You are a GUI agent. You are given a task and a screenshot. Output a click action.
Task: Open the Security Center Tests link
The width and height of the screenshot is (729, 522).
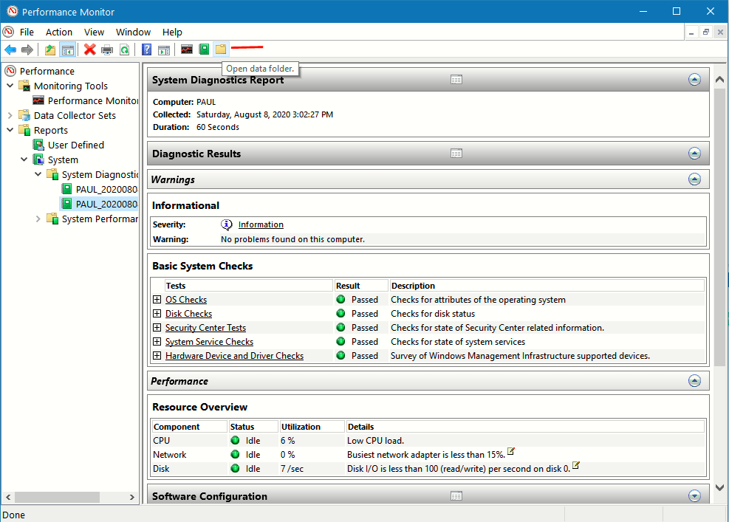[205, 327]
